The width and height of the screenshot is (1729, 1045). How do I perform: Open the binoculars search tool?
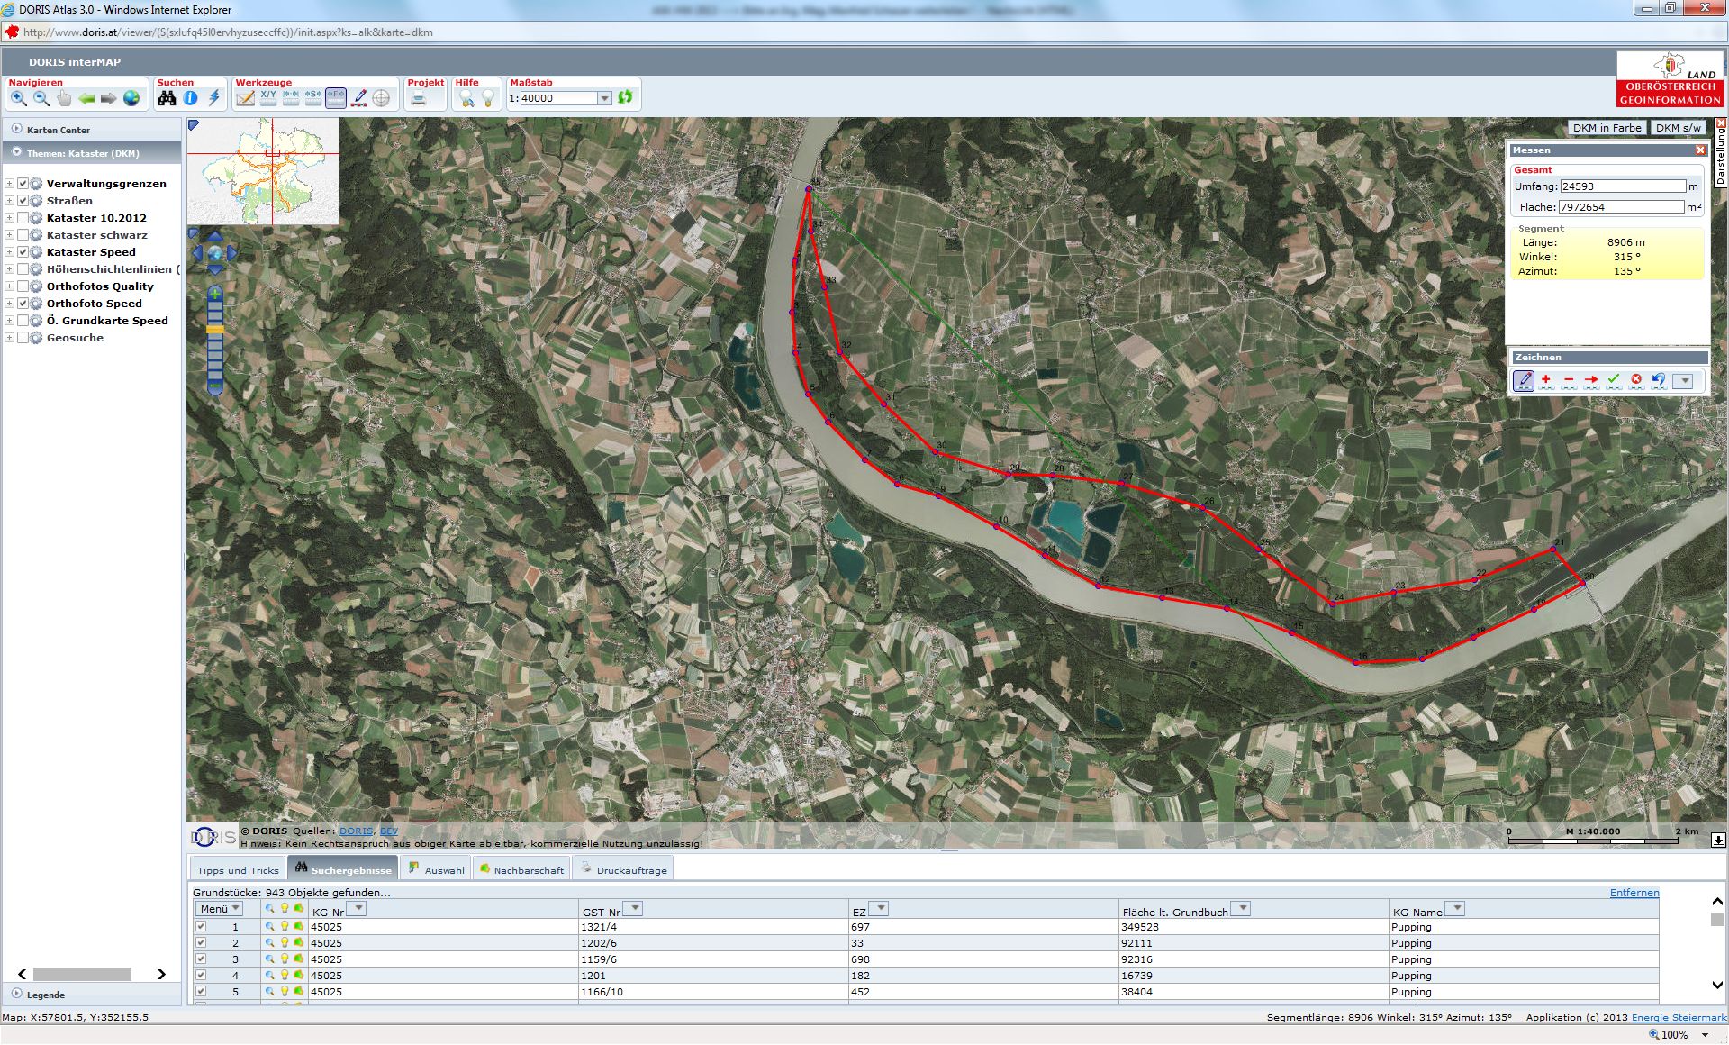pyautogui.click(x=167, y=98)
